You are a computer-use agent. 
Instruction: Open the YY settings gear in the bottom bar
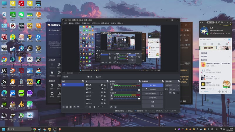point(226,92)
